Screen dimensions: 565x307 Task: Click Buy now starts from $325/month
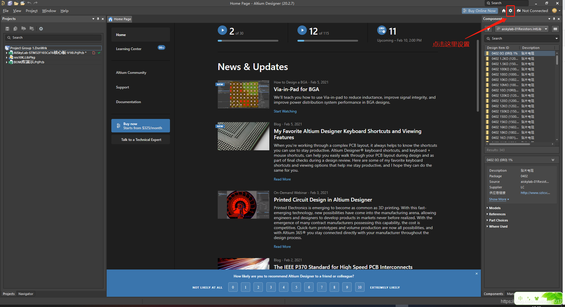point(141,126)
